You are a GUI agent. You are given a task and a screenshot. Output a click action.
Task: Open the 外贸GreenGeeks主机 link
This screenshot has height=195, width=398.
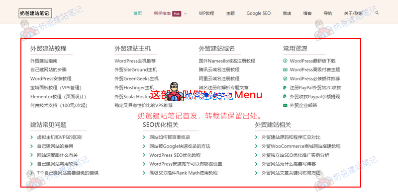136,78
